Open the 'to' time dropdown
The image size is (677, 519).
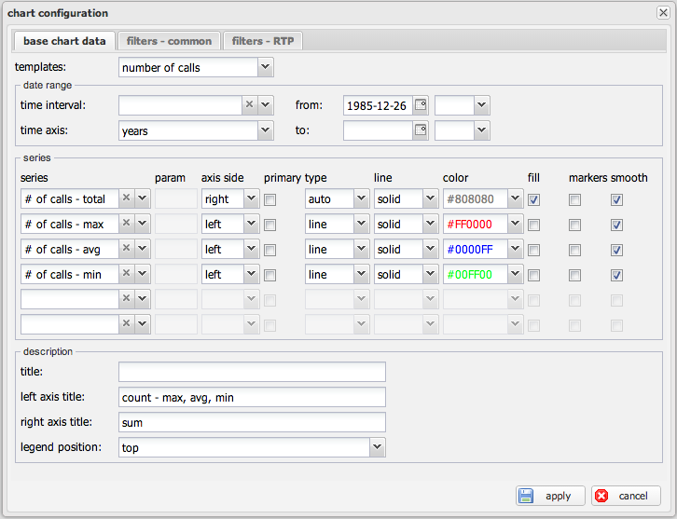tap(482, 130)
